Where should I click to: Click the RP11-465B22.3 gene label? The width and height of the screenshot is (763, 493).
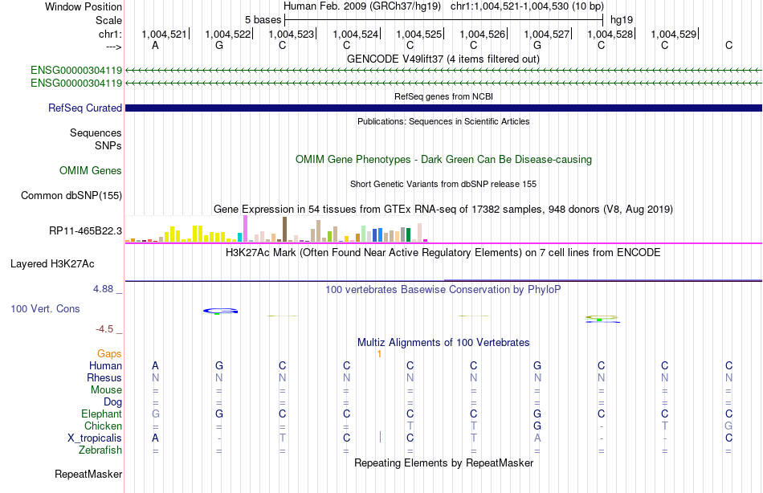pos(85,230)
